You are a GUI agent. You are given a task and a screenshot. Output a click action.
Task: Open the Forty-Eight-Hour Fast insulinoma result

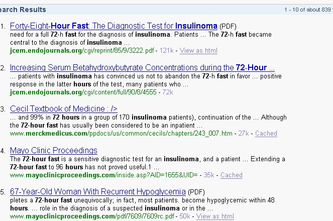point(114,26)
